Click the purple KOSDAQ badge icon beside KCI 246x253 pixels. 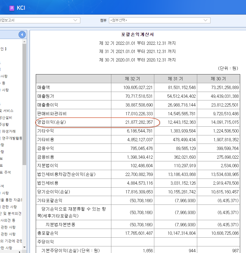click(x=12, y=8)
